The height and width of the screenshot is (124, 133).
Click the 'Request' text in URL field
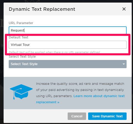[x=17, y=30]
